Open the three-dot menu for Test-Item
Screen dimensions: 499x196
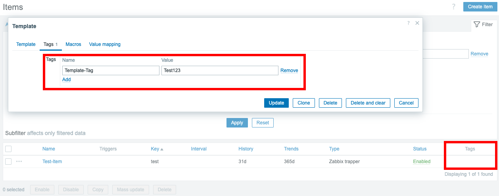point(19,162)
